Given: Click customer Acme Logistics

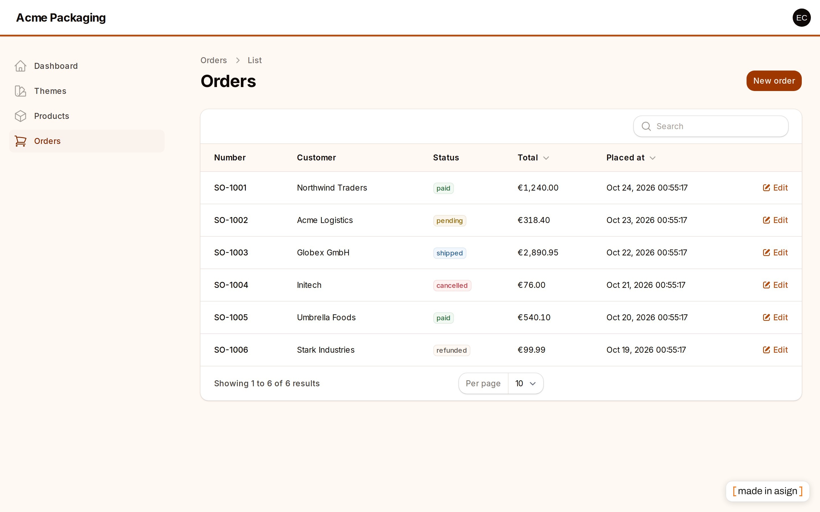Looking at the screenshot, I should point(325,220).
